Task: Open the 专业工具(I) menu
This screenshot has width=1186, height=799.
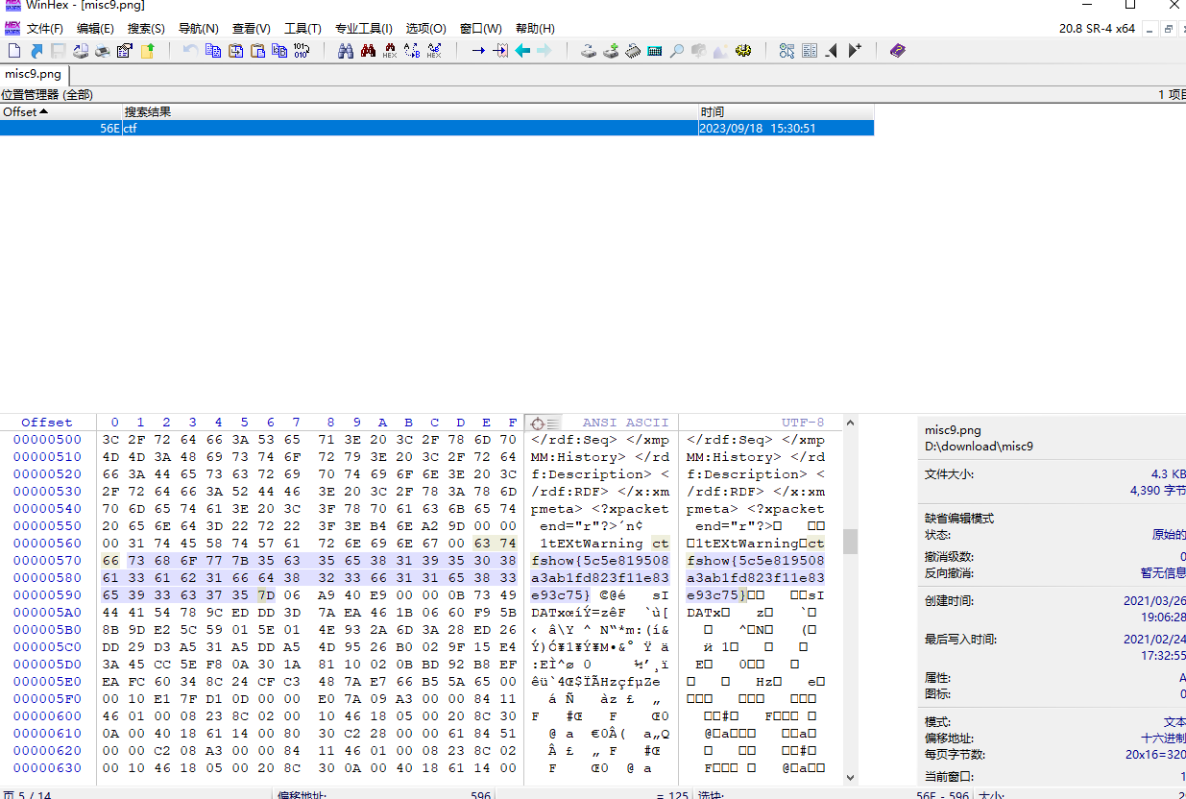Action: 364,29
